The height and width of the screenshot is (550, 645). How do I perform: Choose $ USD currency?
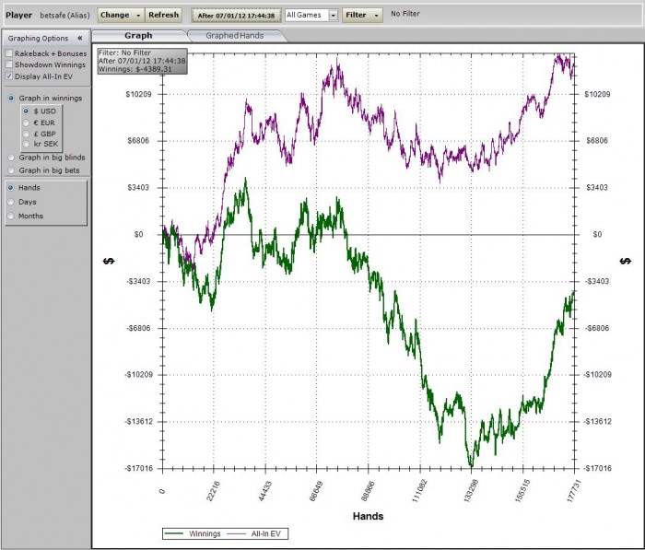(26, 111)
